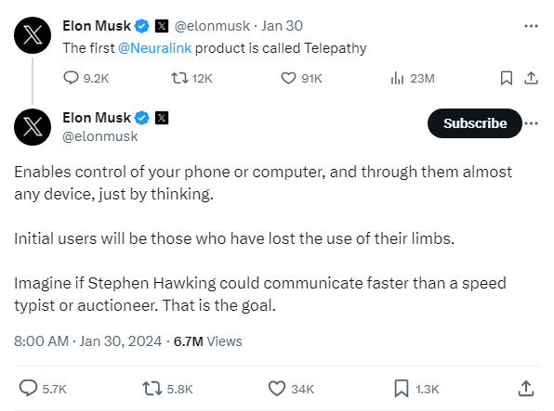Open more options menu on first tweet

tap(531, 26)
